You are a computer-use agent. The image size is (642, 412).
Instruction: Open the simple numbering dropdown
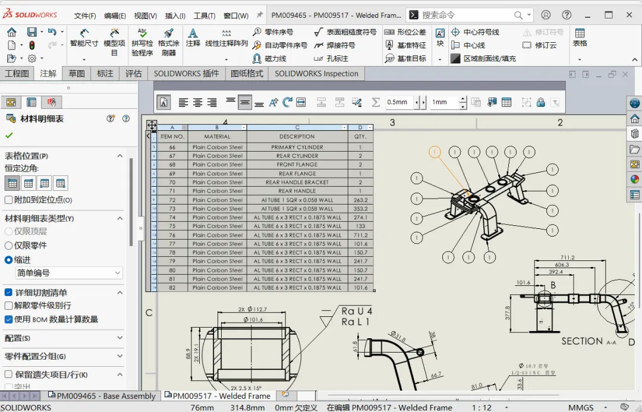pos(69,273)
